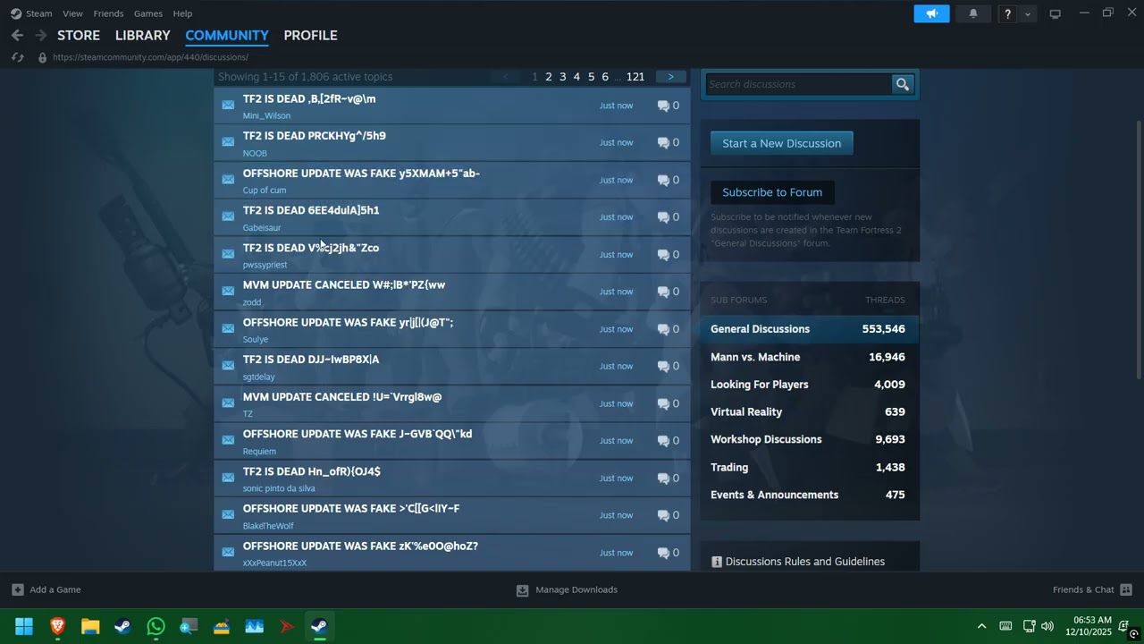The image size is (1144, 644).
Task: Open the help question mark icon
Action: tap(1007, 13)
